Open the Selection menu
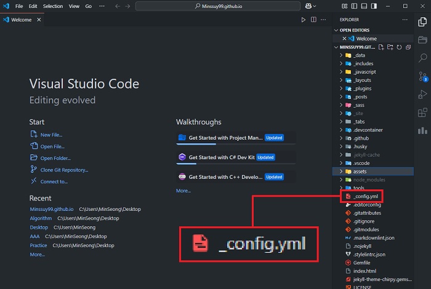431x289 pixels. click(53, 6)
